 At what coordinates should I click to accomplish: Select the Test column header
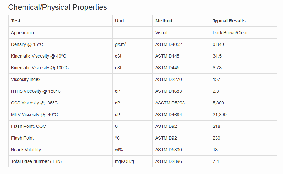[16, 21]
